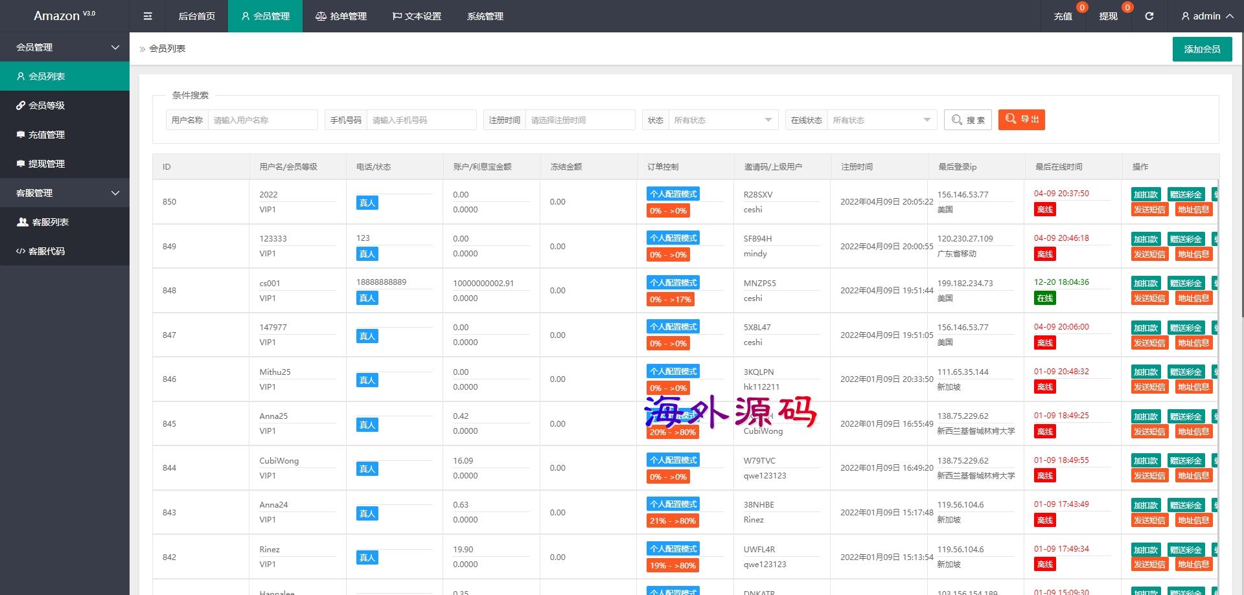Click the 搜索 button
The height and width of the screenshot is (595, 1244).
968,120
